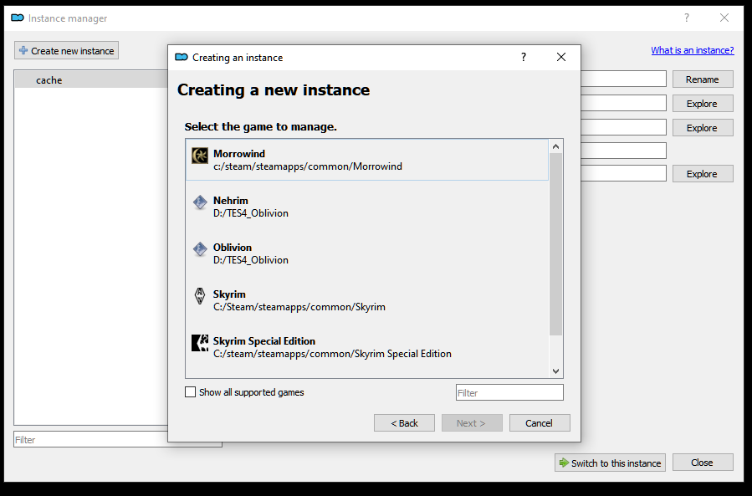Click the Rename button

pyautogui.click(x=702, y=79)
